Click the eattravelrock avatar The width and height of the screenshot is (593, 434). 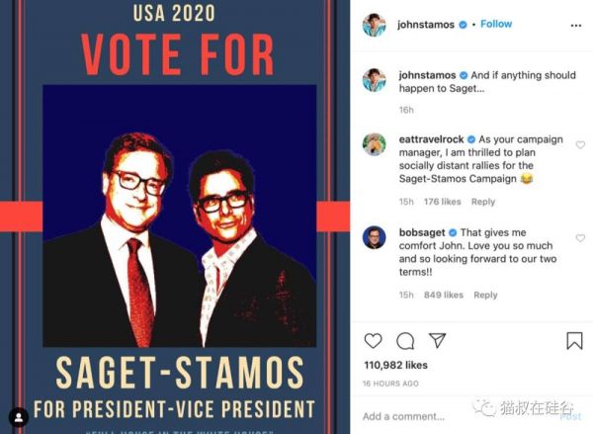point(374,144)
